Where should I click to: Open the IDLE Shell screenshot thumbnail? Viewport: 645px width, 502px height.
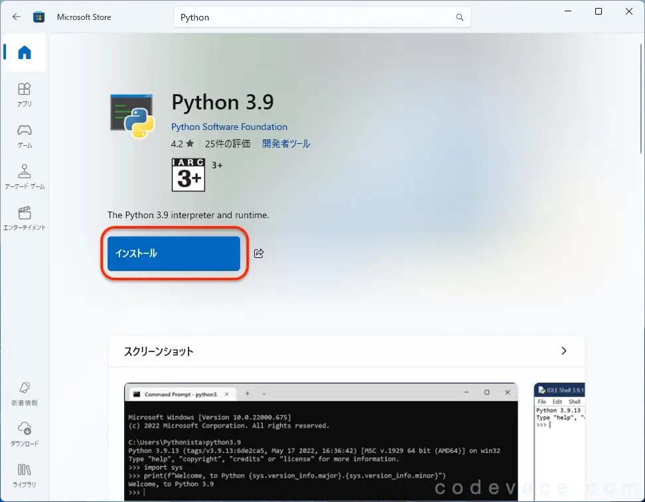[559, 442]
